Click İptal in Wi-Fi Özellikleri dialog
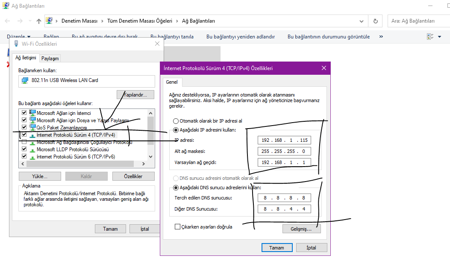Image resolution: width=450 pixels, height=261 pixels. [144, 229]
